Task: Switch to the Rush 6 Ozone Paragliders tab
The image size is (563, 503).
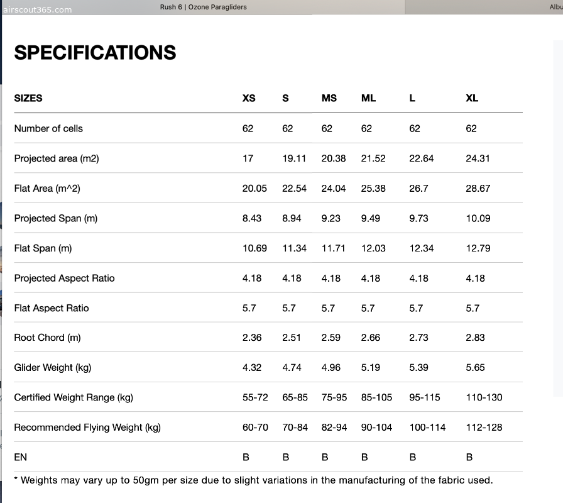Action: 203,7
